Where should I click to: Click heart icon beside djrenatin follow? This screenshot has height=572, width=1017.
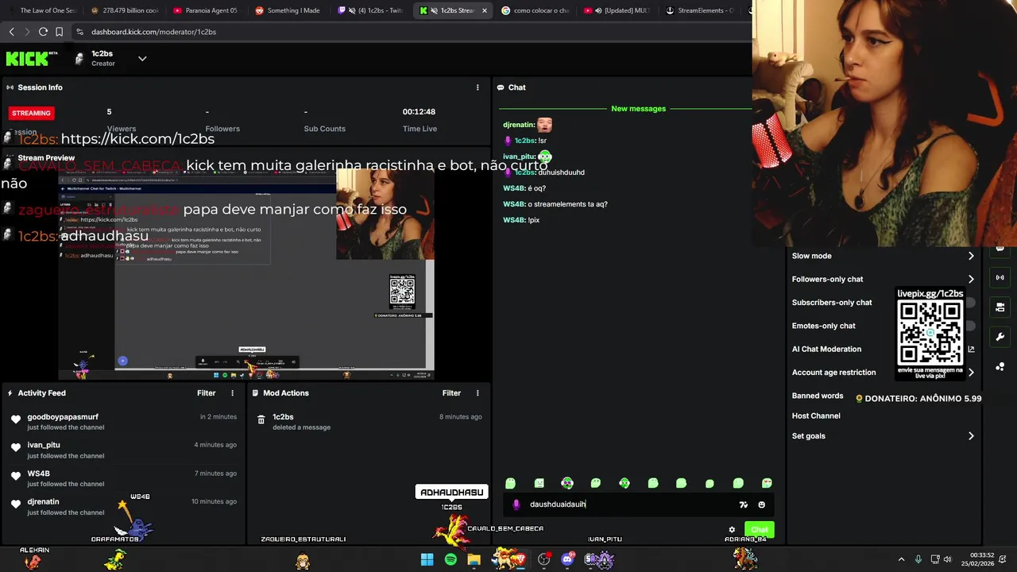tap(16, 504)
